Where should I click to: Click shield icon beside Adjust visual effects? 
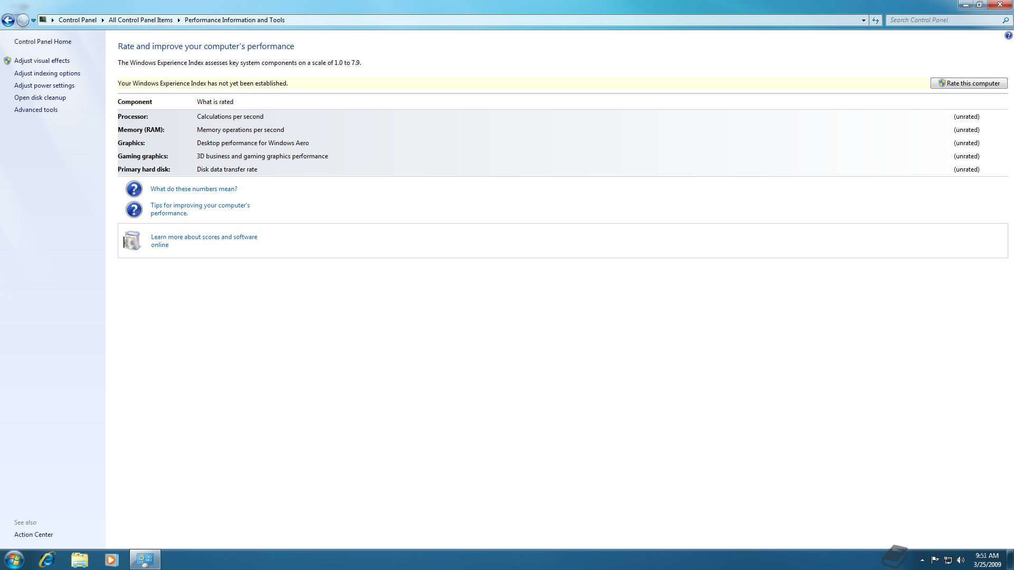[x=7, y=61]
